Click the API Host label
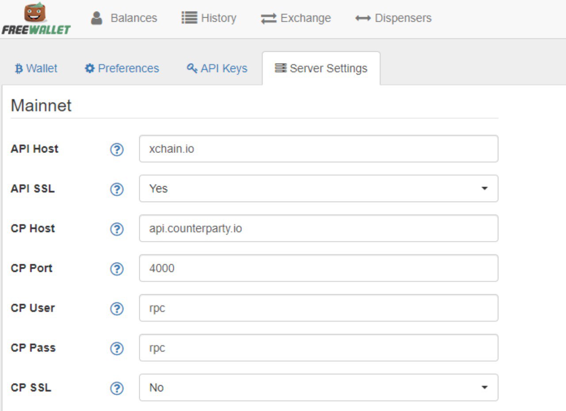 34,149
